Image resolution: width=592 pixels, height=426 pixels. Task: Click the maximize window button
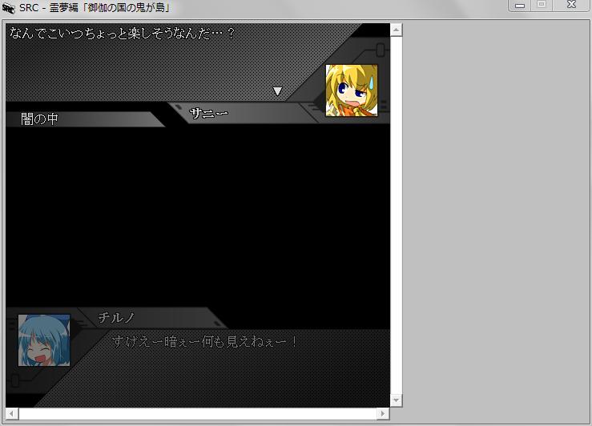(542, 6)
